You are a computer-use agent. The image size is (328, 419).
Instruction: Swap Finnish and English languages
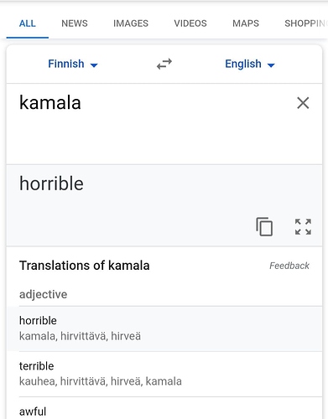pos(164,64)
